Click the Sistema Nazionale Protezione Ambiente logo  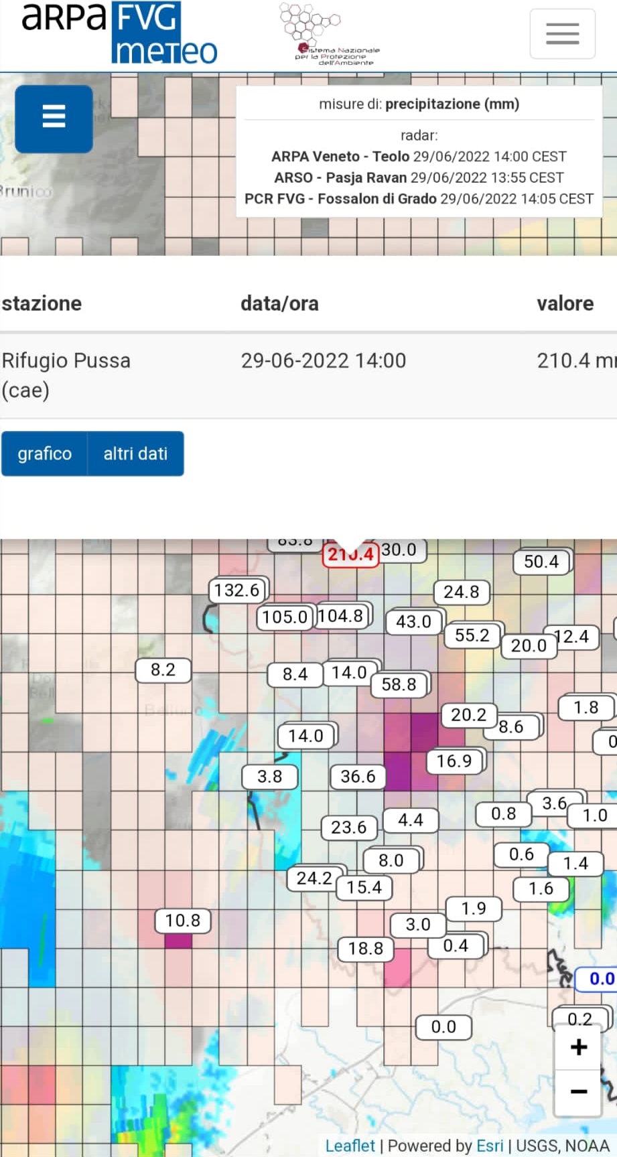point(329,33)
